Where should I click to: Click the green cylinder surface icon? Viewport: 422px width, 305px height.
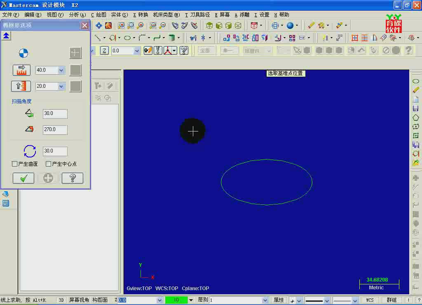171,38
